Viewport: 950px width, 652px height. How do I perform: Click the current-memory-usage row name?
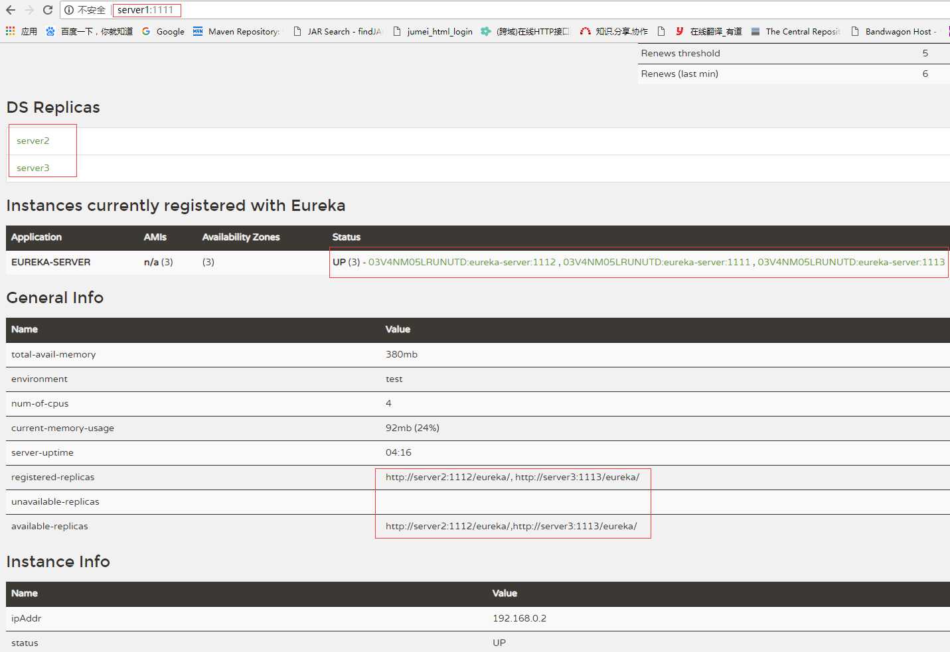tap(62, 428)
